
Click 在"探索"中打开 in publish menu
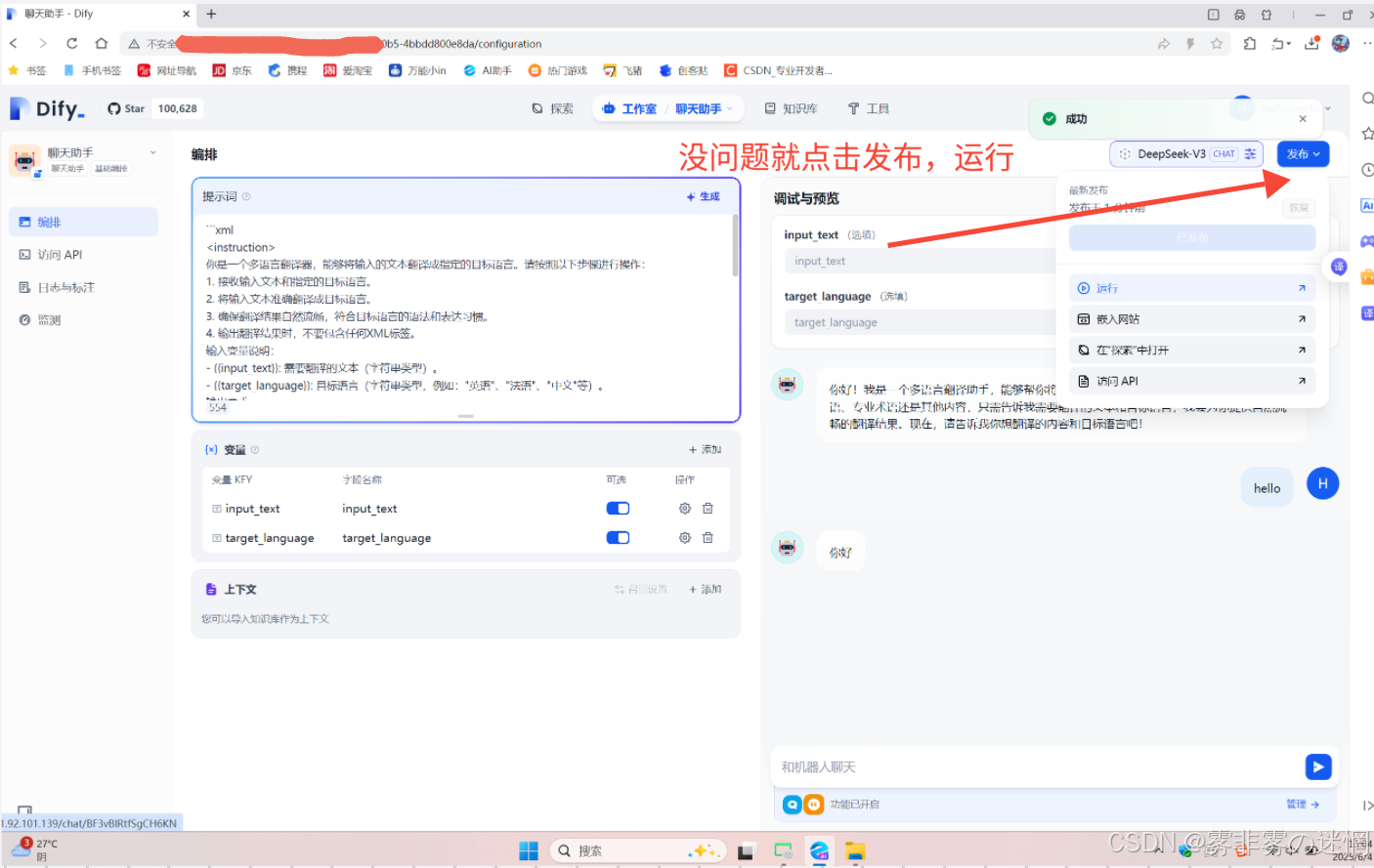(x=1191, y=350)
